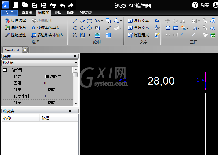This screenshot has width=218, height=155.
Task: Open the text style pencil icon
Action: [157, 28]
